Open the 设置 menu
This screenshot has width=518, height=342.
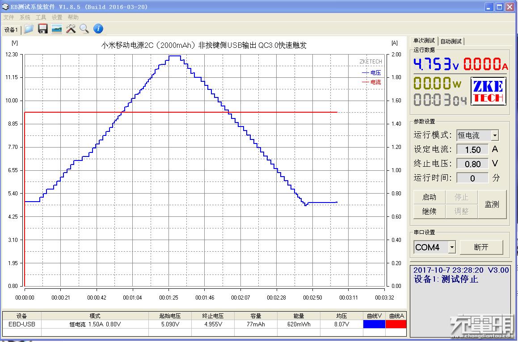tap(57, 17)
